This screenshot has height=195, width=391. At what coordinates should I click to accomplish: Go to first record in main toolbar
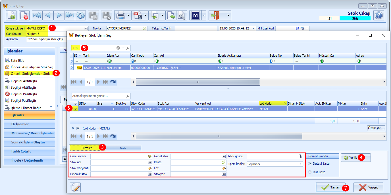[37, 15]
